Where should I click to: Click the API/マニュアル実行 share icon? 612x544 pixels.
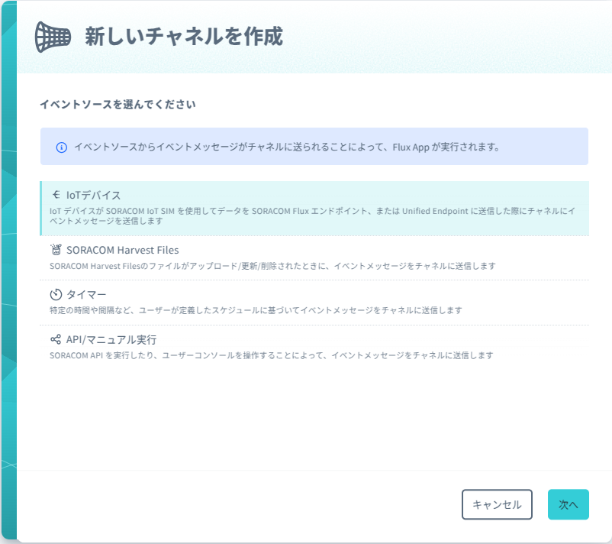[56, 339]
